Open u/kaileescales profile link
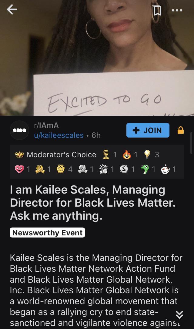Image resolution: width=194 pixels, height=329 pixels. coord(59,135)
